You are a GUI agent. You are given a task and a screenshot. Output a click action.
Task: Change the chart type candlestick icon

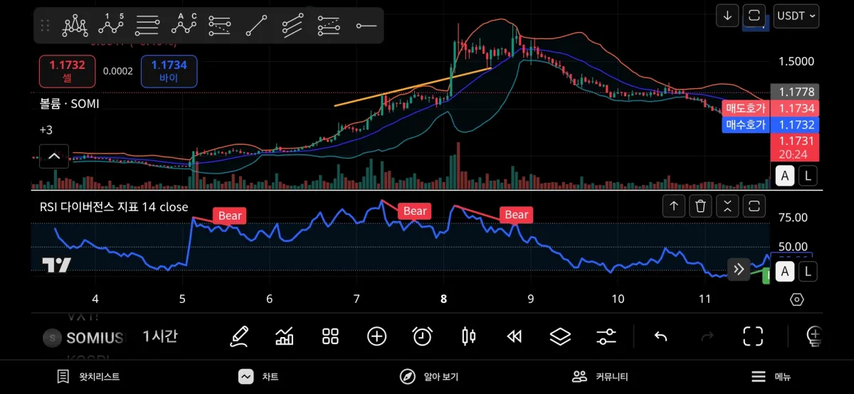point(468,336)
